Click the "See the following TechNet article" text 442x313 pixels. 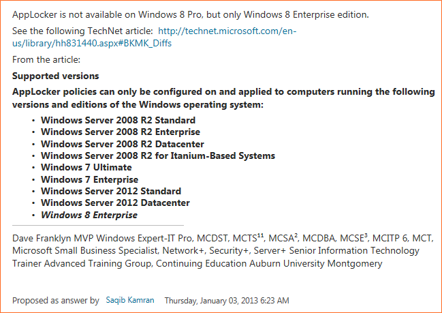(82, 31)
